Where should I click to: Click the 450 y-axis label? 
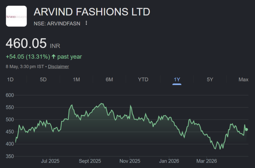[x=10, y=132]
